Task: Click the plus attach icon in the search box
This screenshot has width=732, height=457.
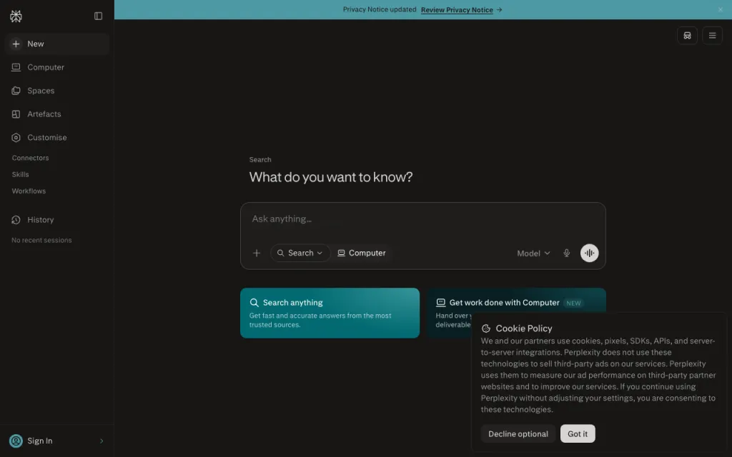Action: tap(257, 253)
